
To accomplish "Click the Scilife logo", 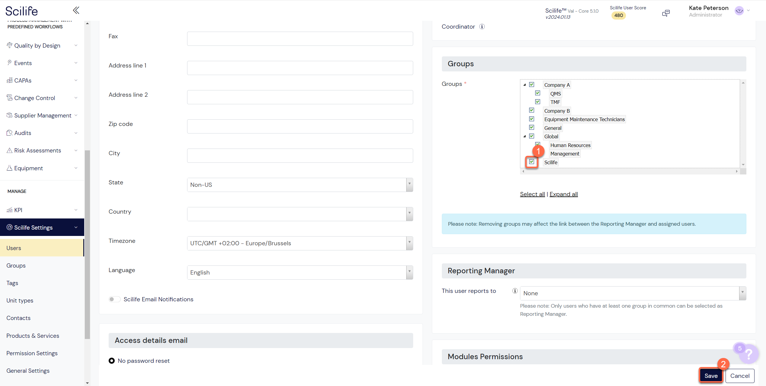I will (21, 11).
